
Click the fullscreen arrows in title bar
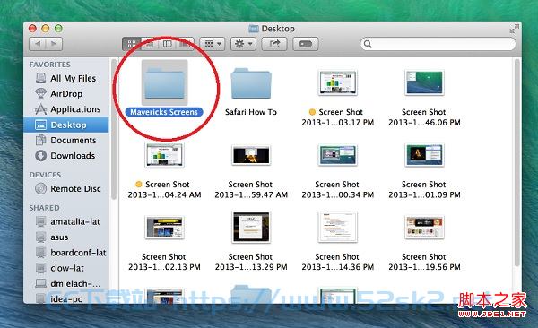pyautogui.click(x=514, y=29)
